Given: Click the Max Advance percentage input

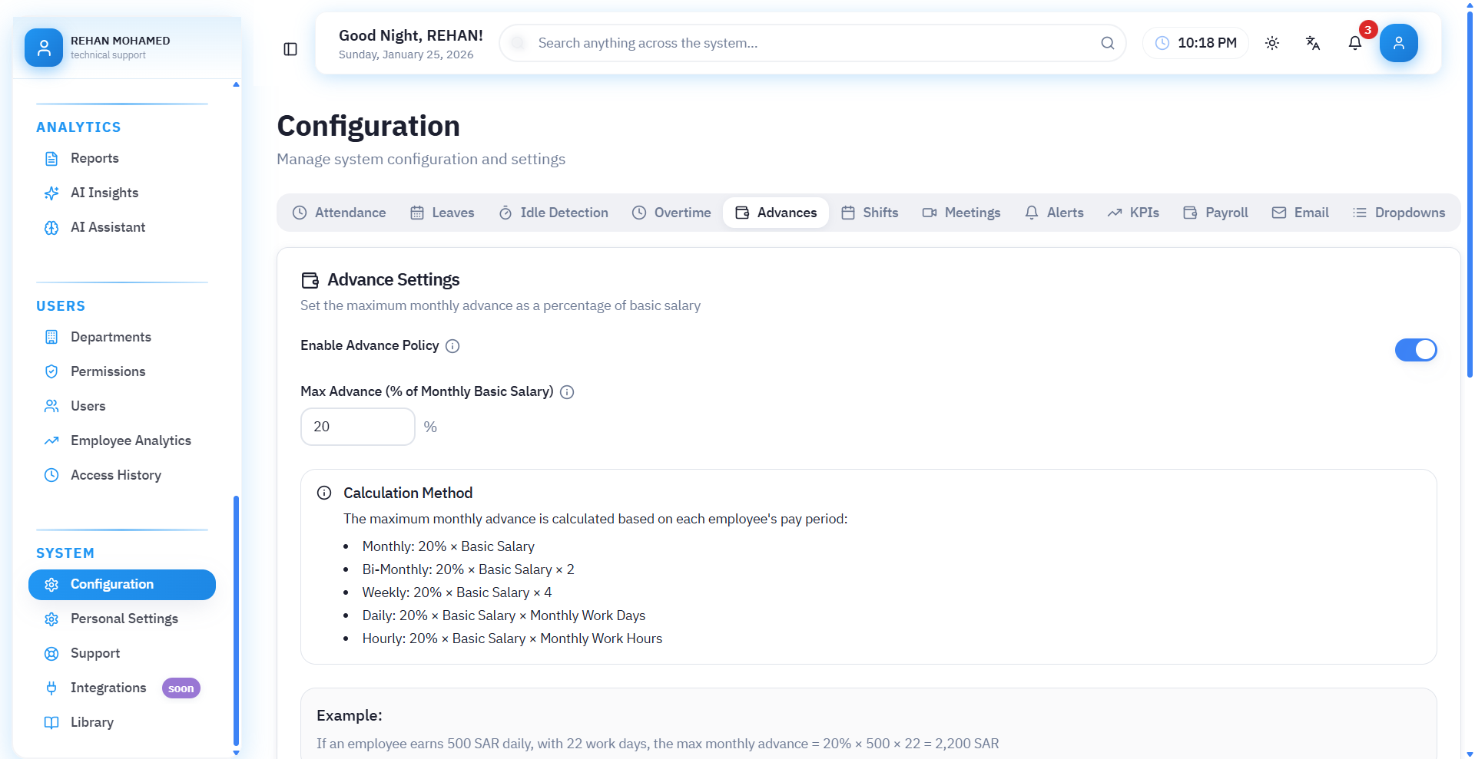Looking at the screenshot, I should click(x=357, y=427).
